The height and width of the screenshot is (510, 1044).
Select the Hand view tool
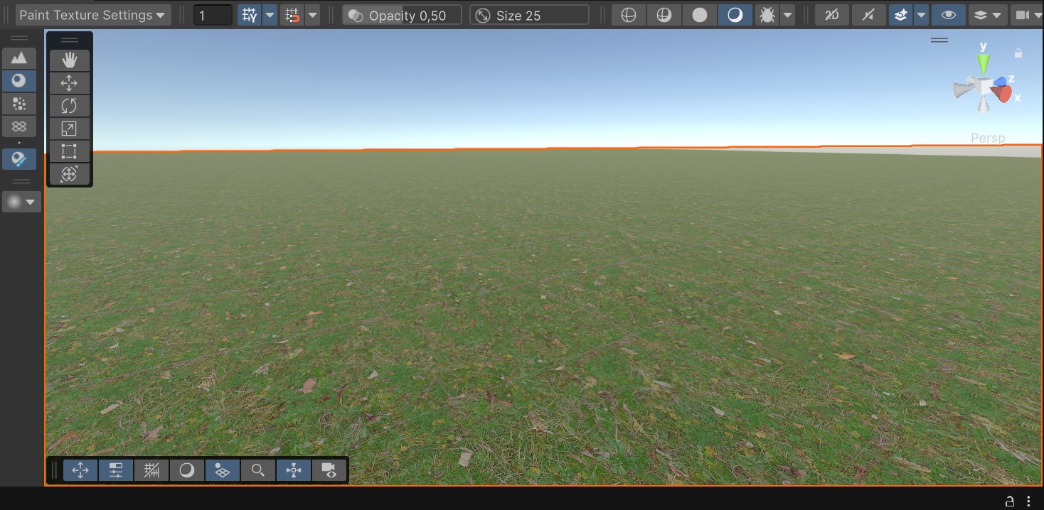69,60
